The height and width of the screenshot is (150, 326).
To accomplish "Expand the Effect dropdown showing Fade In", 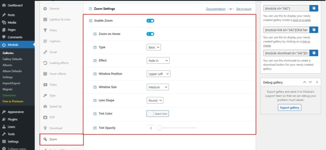I will (x=158, y=61).
